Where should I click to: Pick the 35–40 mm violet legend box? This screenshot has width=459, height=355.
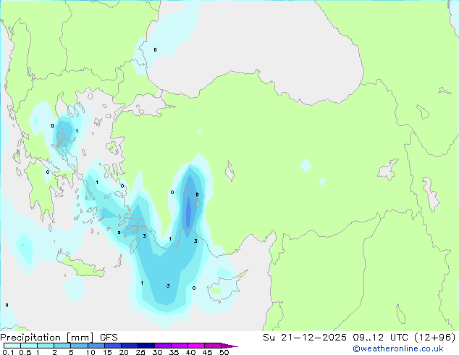pyautogui.click(x=180, y=346)
